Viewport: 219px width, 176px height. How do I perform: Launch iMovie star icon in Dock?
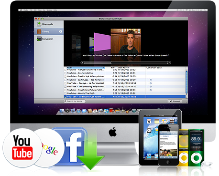(x=123, y=111)
